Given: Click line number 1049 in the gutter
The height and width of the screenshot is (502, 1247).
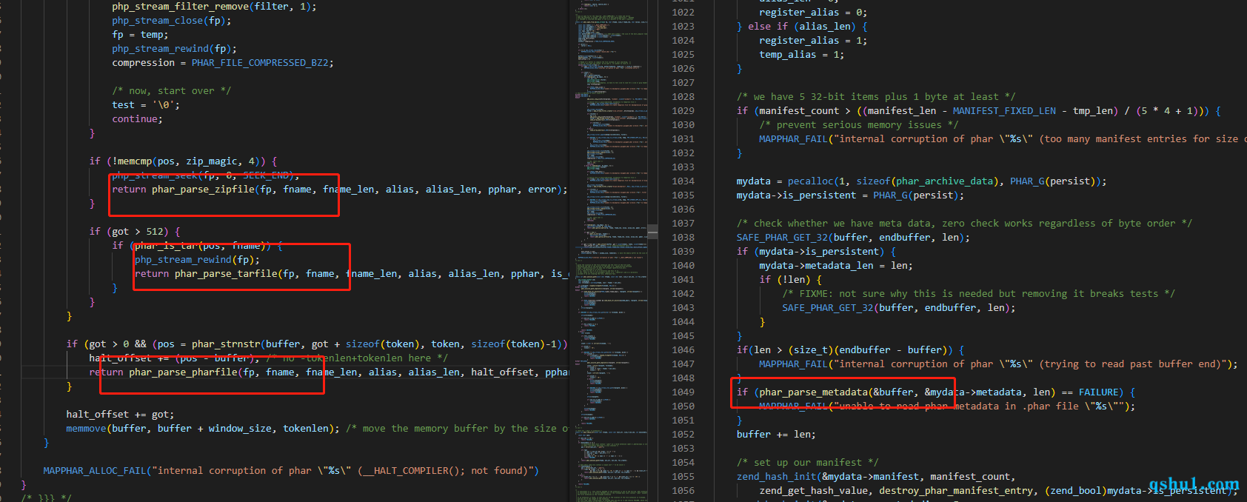Looking at the screenshot, I should click(x=683, y=392).
